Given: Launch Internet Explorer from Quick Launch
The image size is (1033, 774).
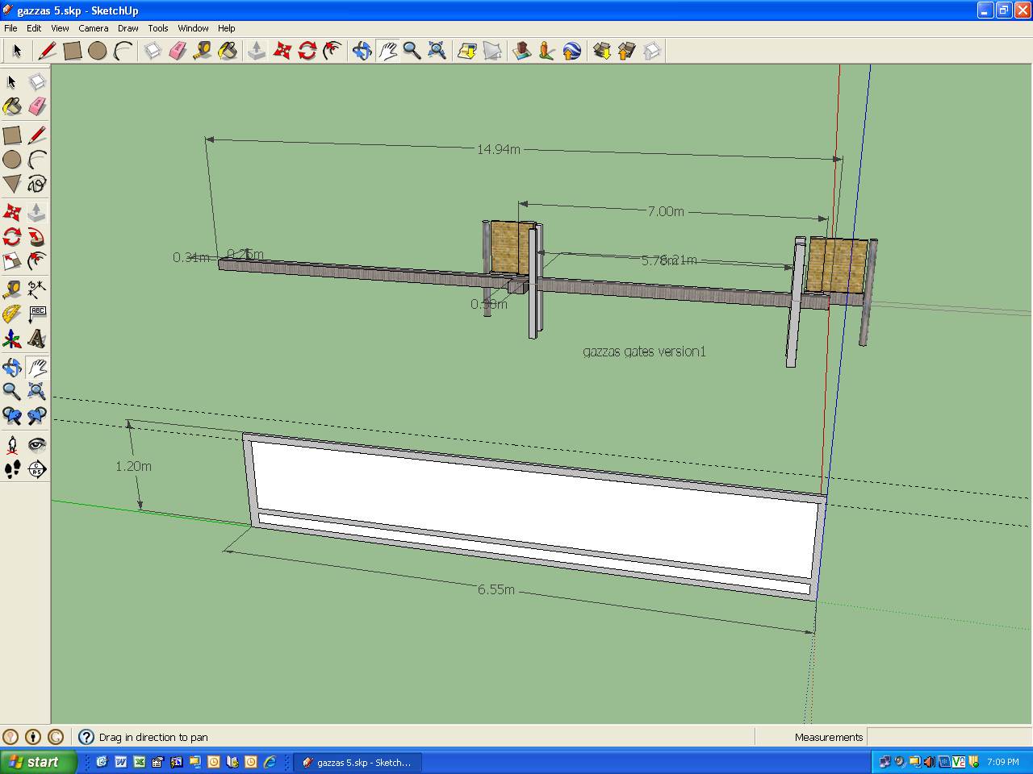Looking at the screenshot, I should tap(270, 762).
